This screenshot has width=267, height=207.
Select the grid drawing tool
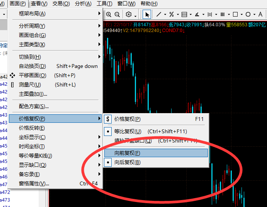coord(223,14)
